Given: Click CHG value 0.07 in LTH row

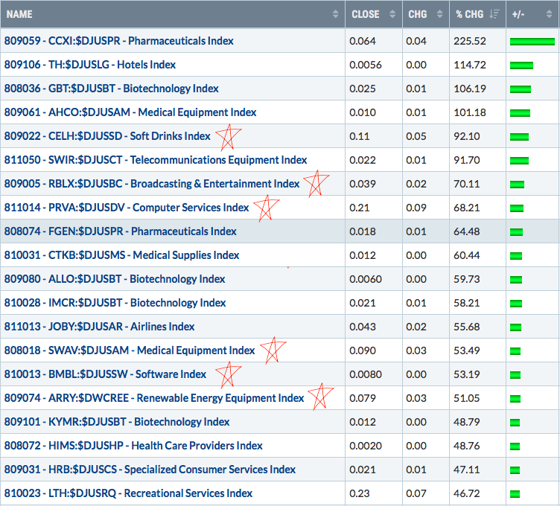Looking at the screenshot, I should point(416,493).
